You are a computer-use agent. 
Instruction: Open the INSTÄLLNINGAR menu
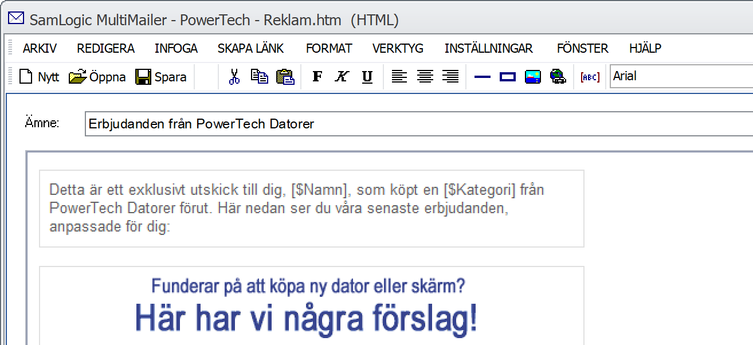489,49
